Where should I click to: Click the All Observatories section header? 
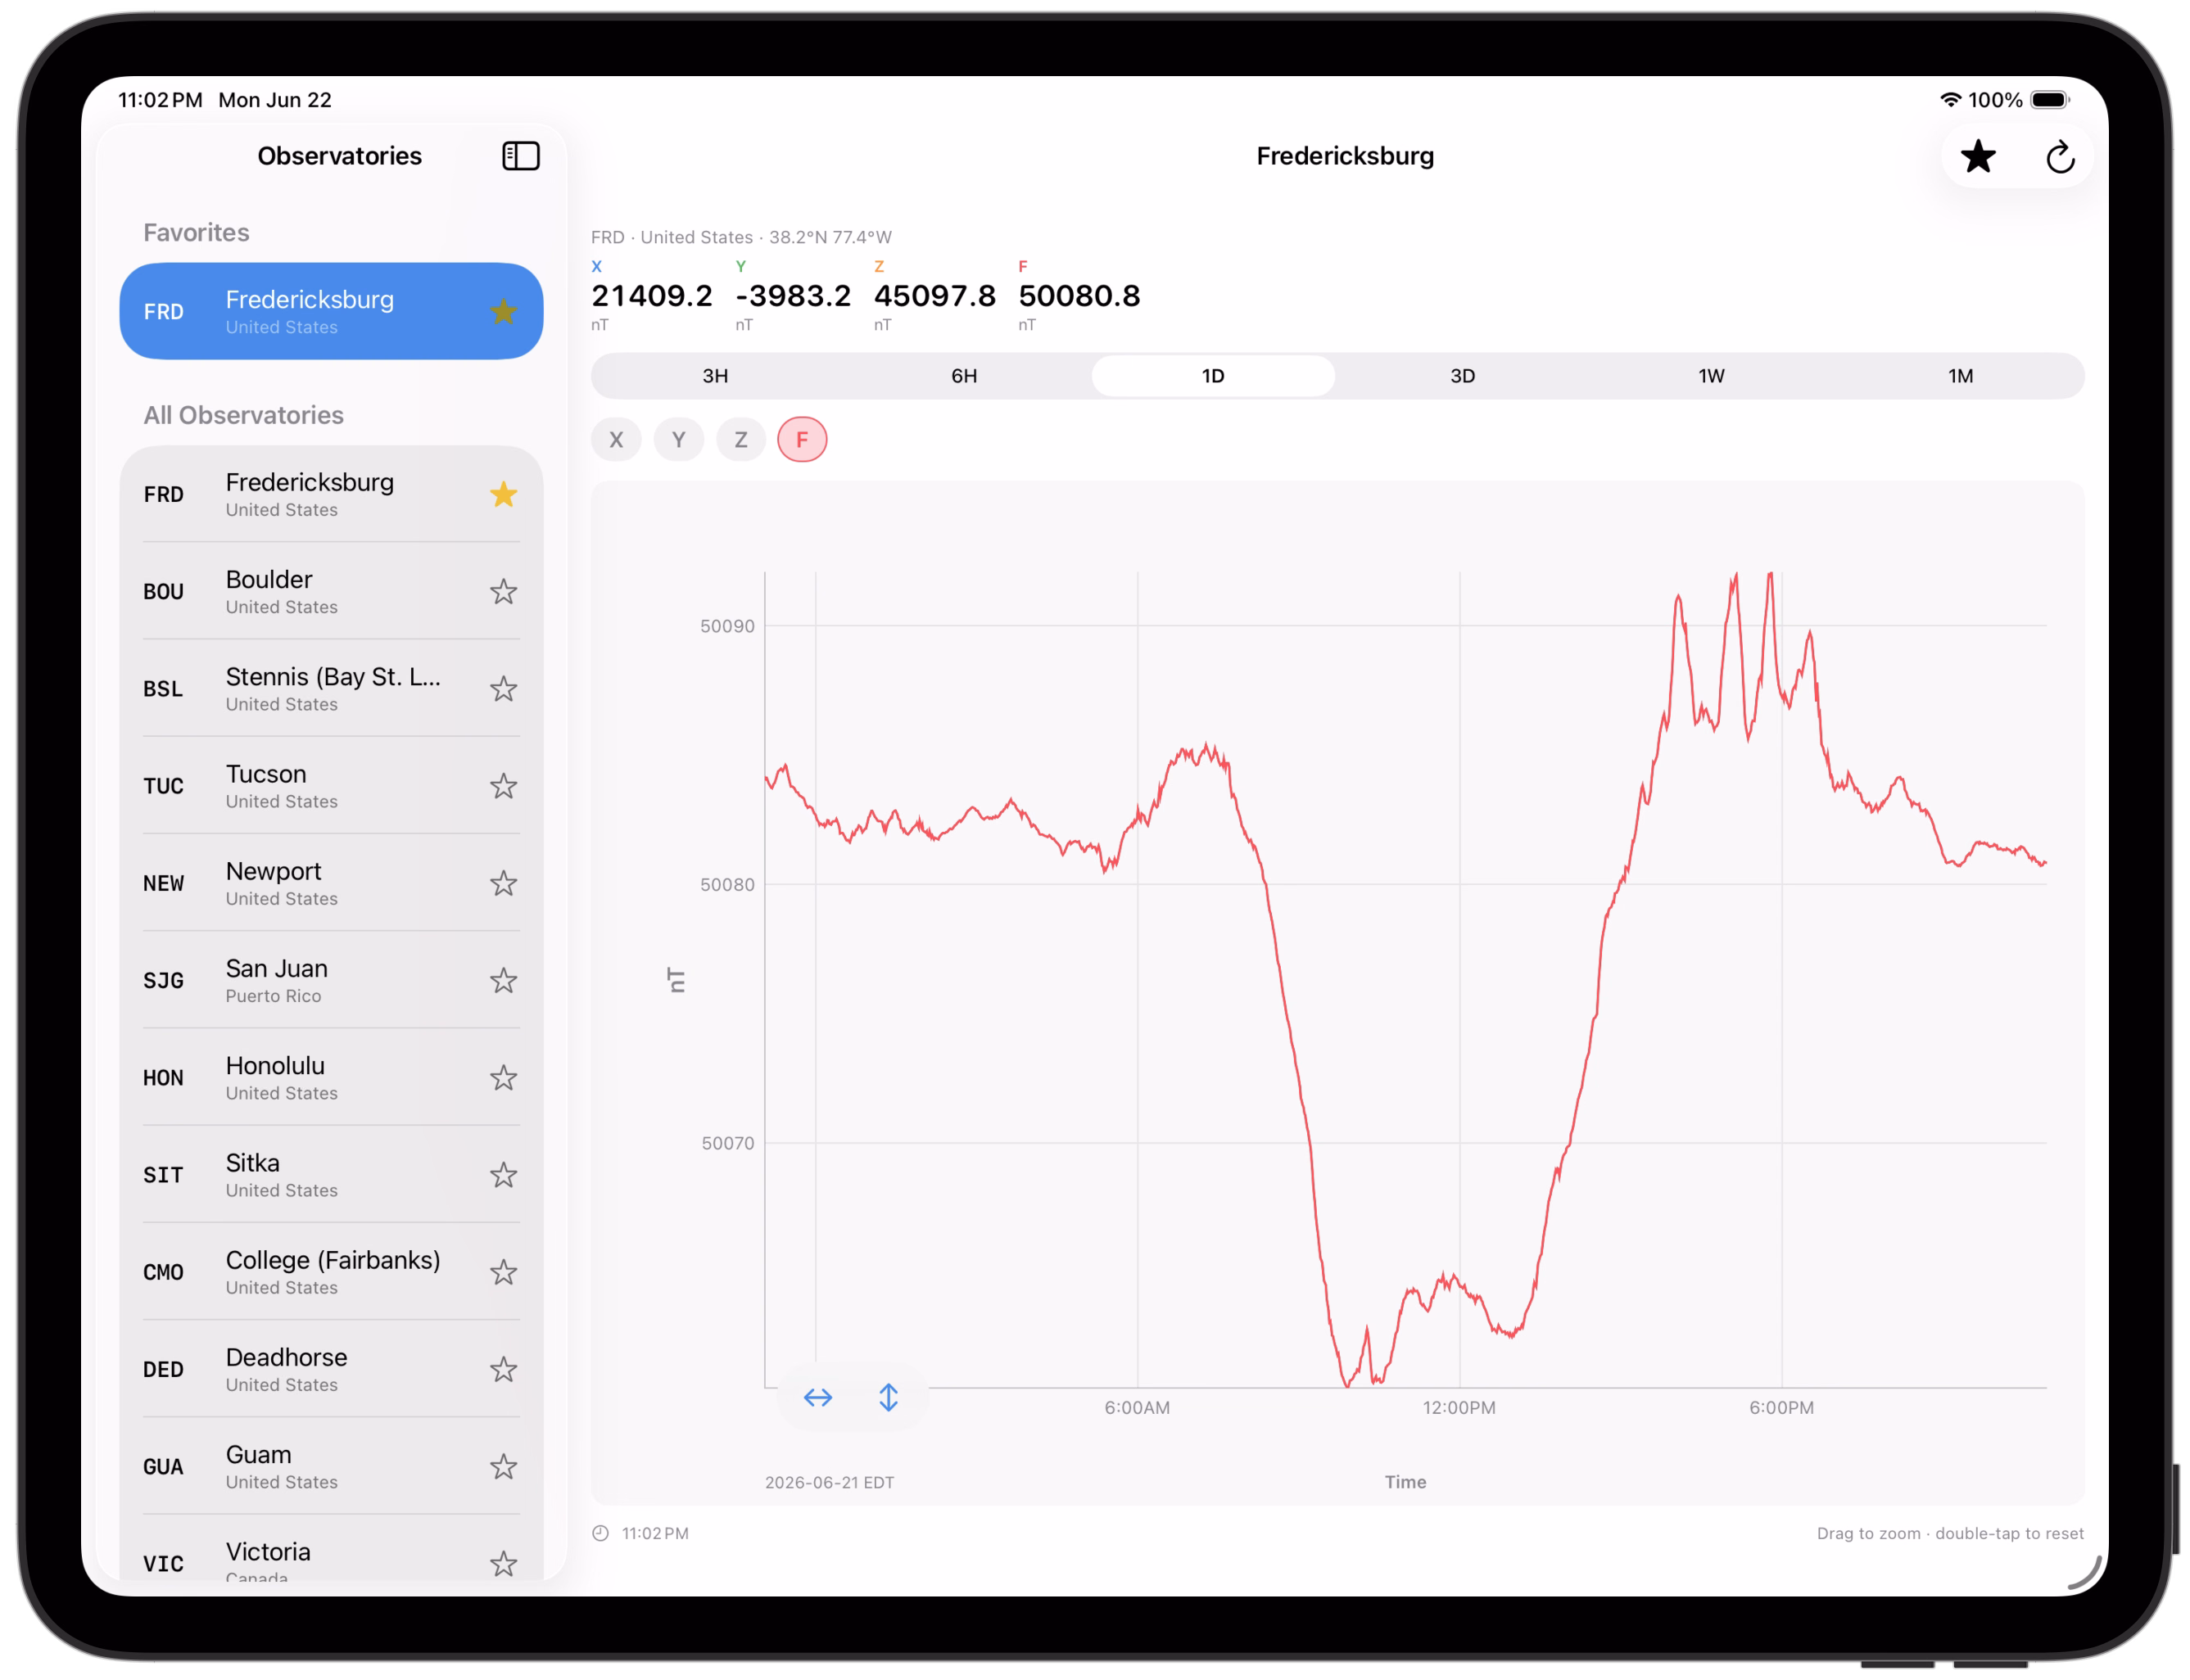pyautogui.click(x=243, y=415)
